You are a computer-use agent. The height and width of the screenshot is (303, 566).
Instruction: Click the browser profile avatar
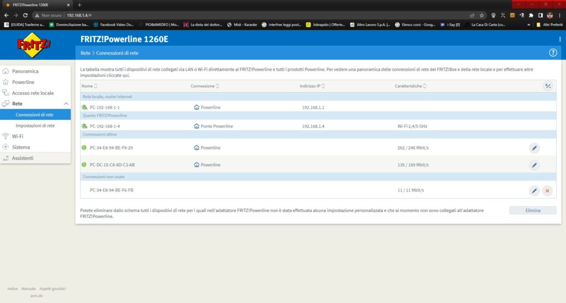tap(550, 15)
